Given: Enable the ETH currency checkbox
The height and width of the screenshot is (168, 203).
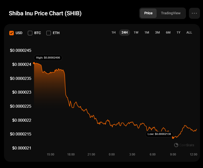Looking at the screenshot, I should click(49, 33).
